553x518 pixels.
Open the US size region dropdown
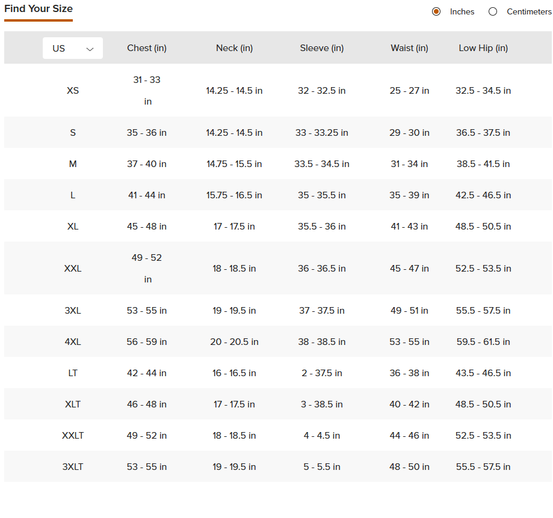point(73,48)
